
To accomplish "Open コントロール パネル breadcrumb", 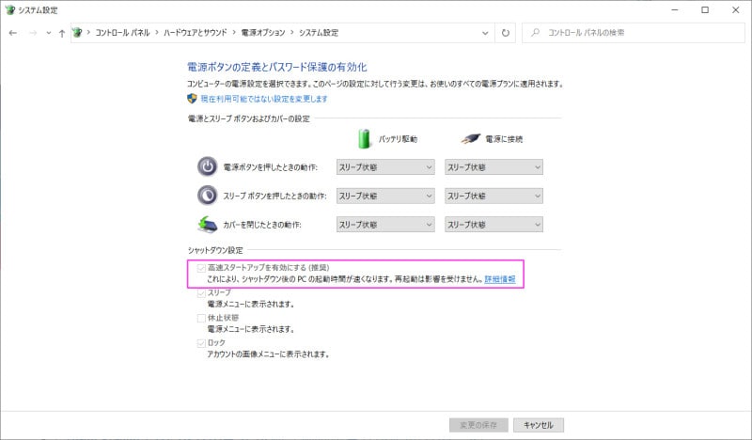I will pyautogui.click(x=122, y=33).
